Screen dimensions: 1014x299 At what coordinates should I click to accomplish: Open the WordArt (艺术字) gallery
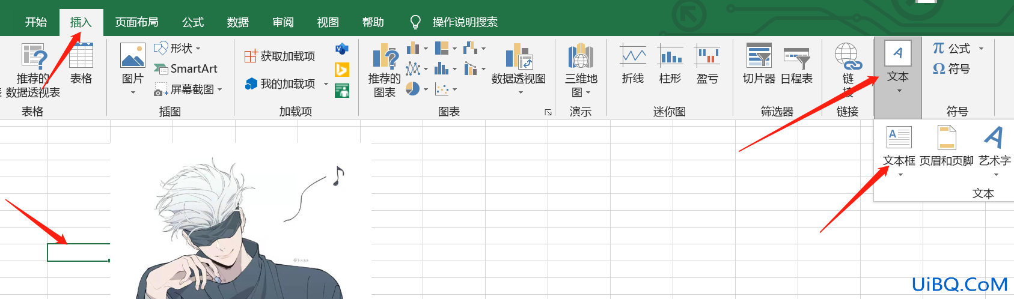click(995, 146)
